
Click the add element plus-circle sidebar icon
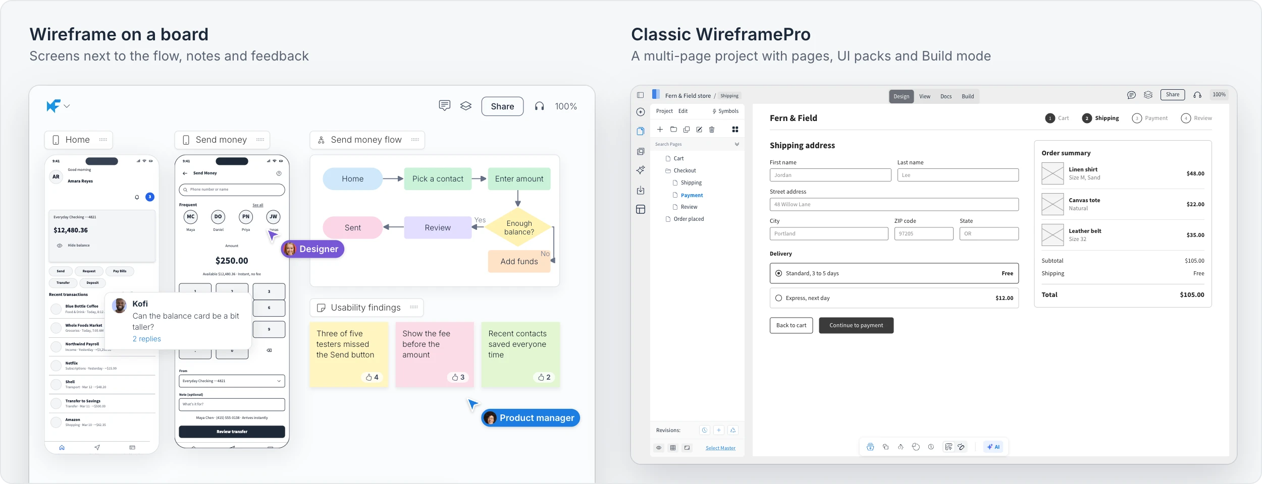[641, 112]
